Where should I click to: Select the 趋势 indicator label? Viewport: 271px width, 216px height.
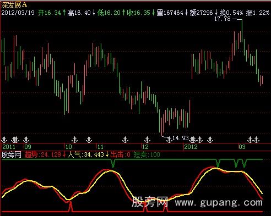(x=31, y=155)
